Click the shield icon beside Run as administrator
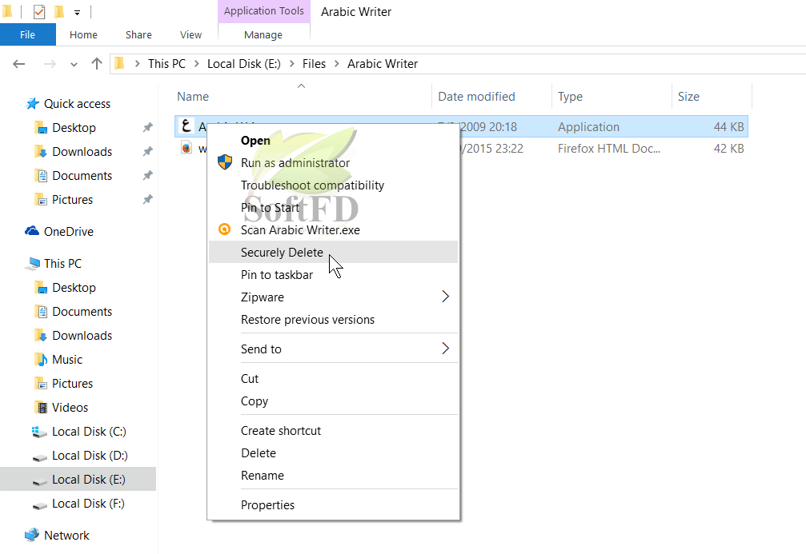Image resolution: width=806 pixels, height=554 pixels. [x=225, y=162]
